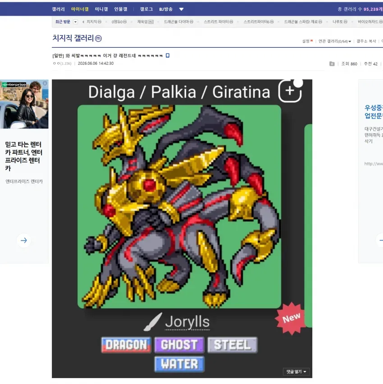Open recently visited 드래곤볼 다이마 gallery

[178, 22]
